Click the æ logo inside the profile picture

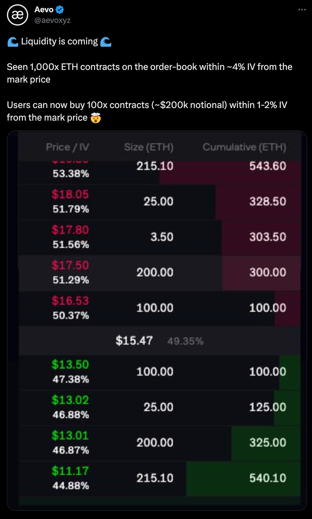pos(17,15)
